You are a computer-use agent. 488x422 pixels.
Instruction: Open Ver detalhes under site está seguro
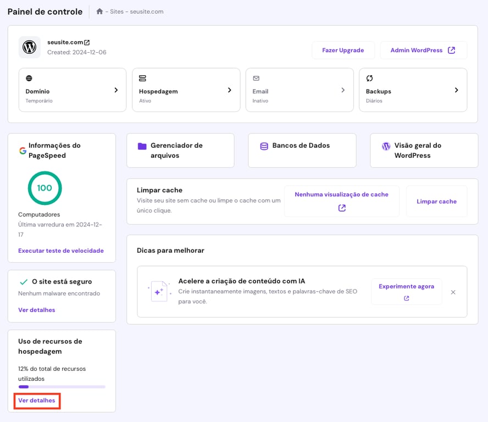(36, 310)
